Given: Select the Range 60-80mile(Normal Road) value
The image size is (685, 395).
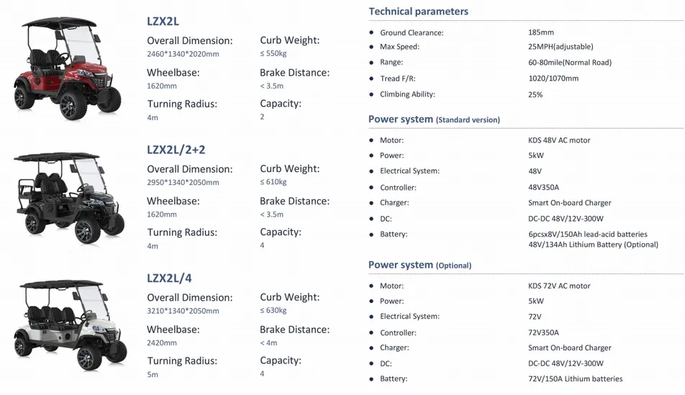Looking at the screenshot, I should pos(569,63).
